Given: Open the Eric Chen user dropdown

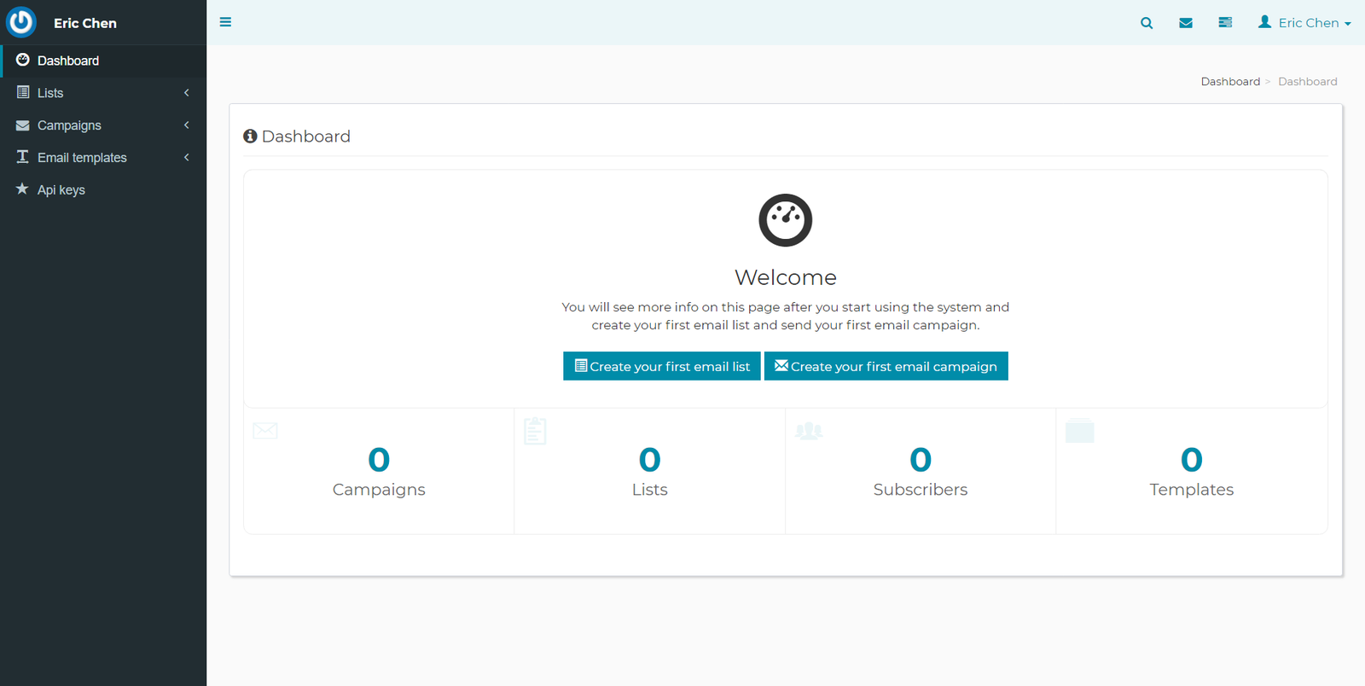Looking at the screenshot, I should coord(1304,23).
